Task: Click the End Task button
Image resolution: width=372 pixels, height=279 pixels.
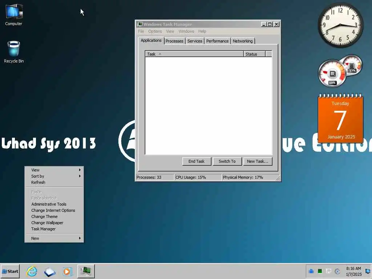Action: tap(197, 161)
